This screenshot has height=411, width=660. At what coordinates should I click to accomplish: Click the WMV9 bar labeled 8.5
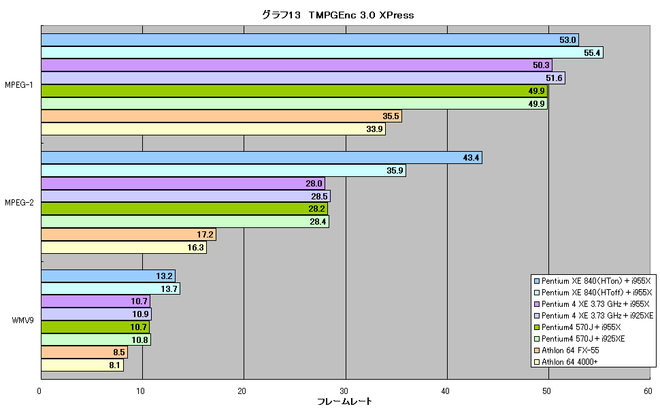[84, 352]
